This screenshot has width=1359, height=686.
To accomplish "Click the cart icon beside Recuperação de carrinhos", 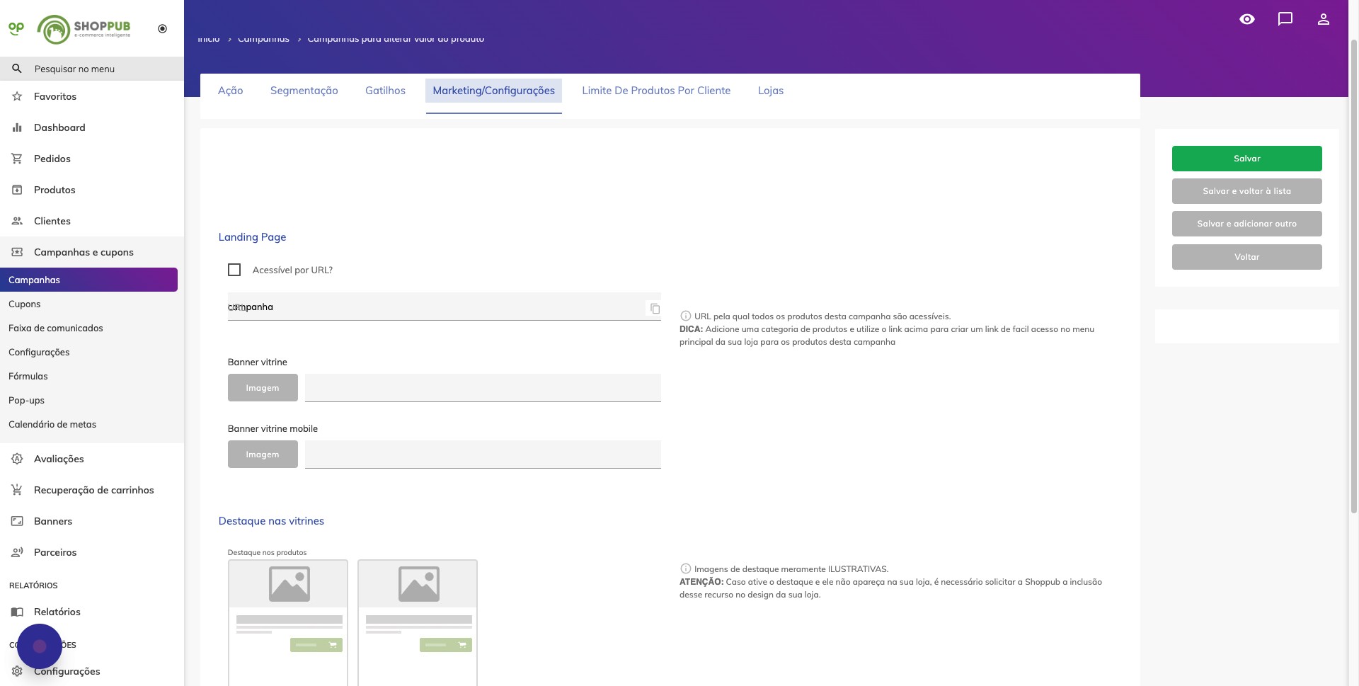I will point(17,490).
